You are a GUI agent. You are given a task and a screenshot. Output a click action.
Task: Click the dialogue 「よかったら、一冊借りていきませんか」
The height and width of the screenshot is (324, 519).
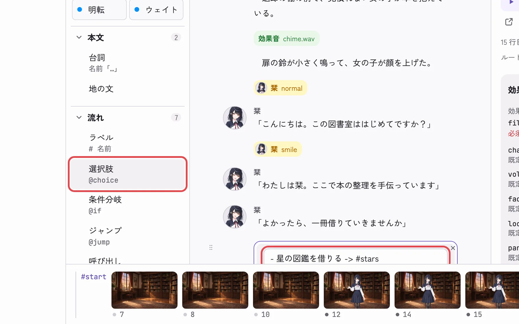click(332, 223)
